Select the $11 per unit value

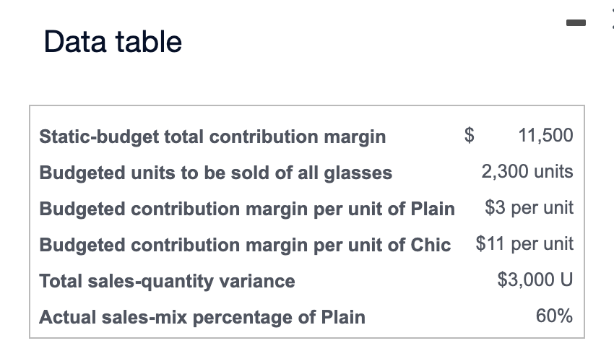(x=524, y=243)
